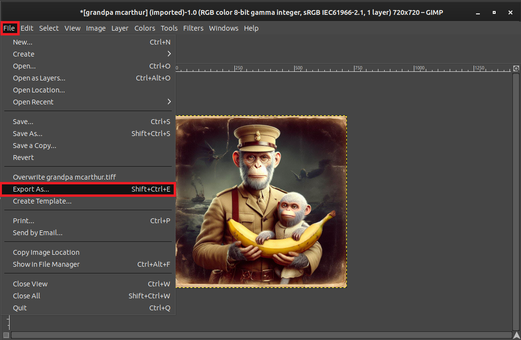Enable zoom image when window resizes
Viewport: 521px width, 340px height.
516,68
